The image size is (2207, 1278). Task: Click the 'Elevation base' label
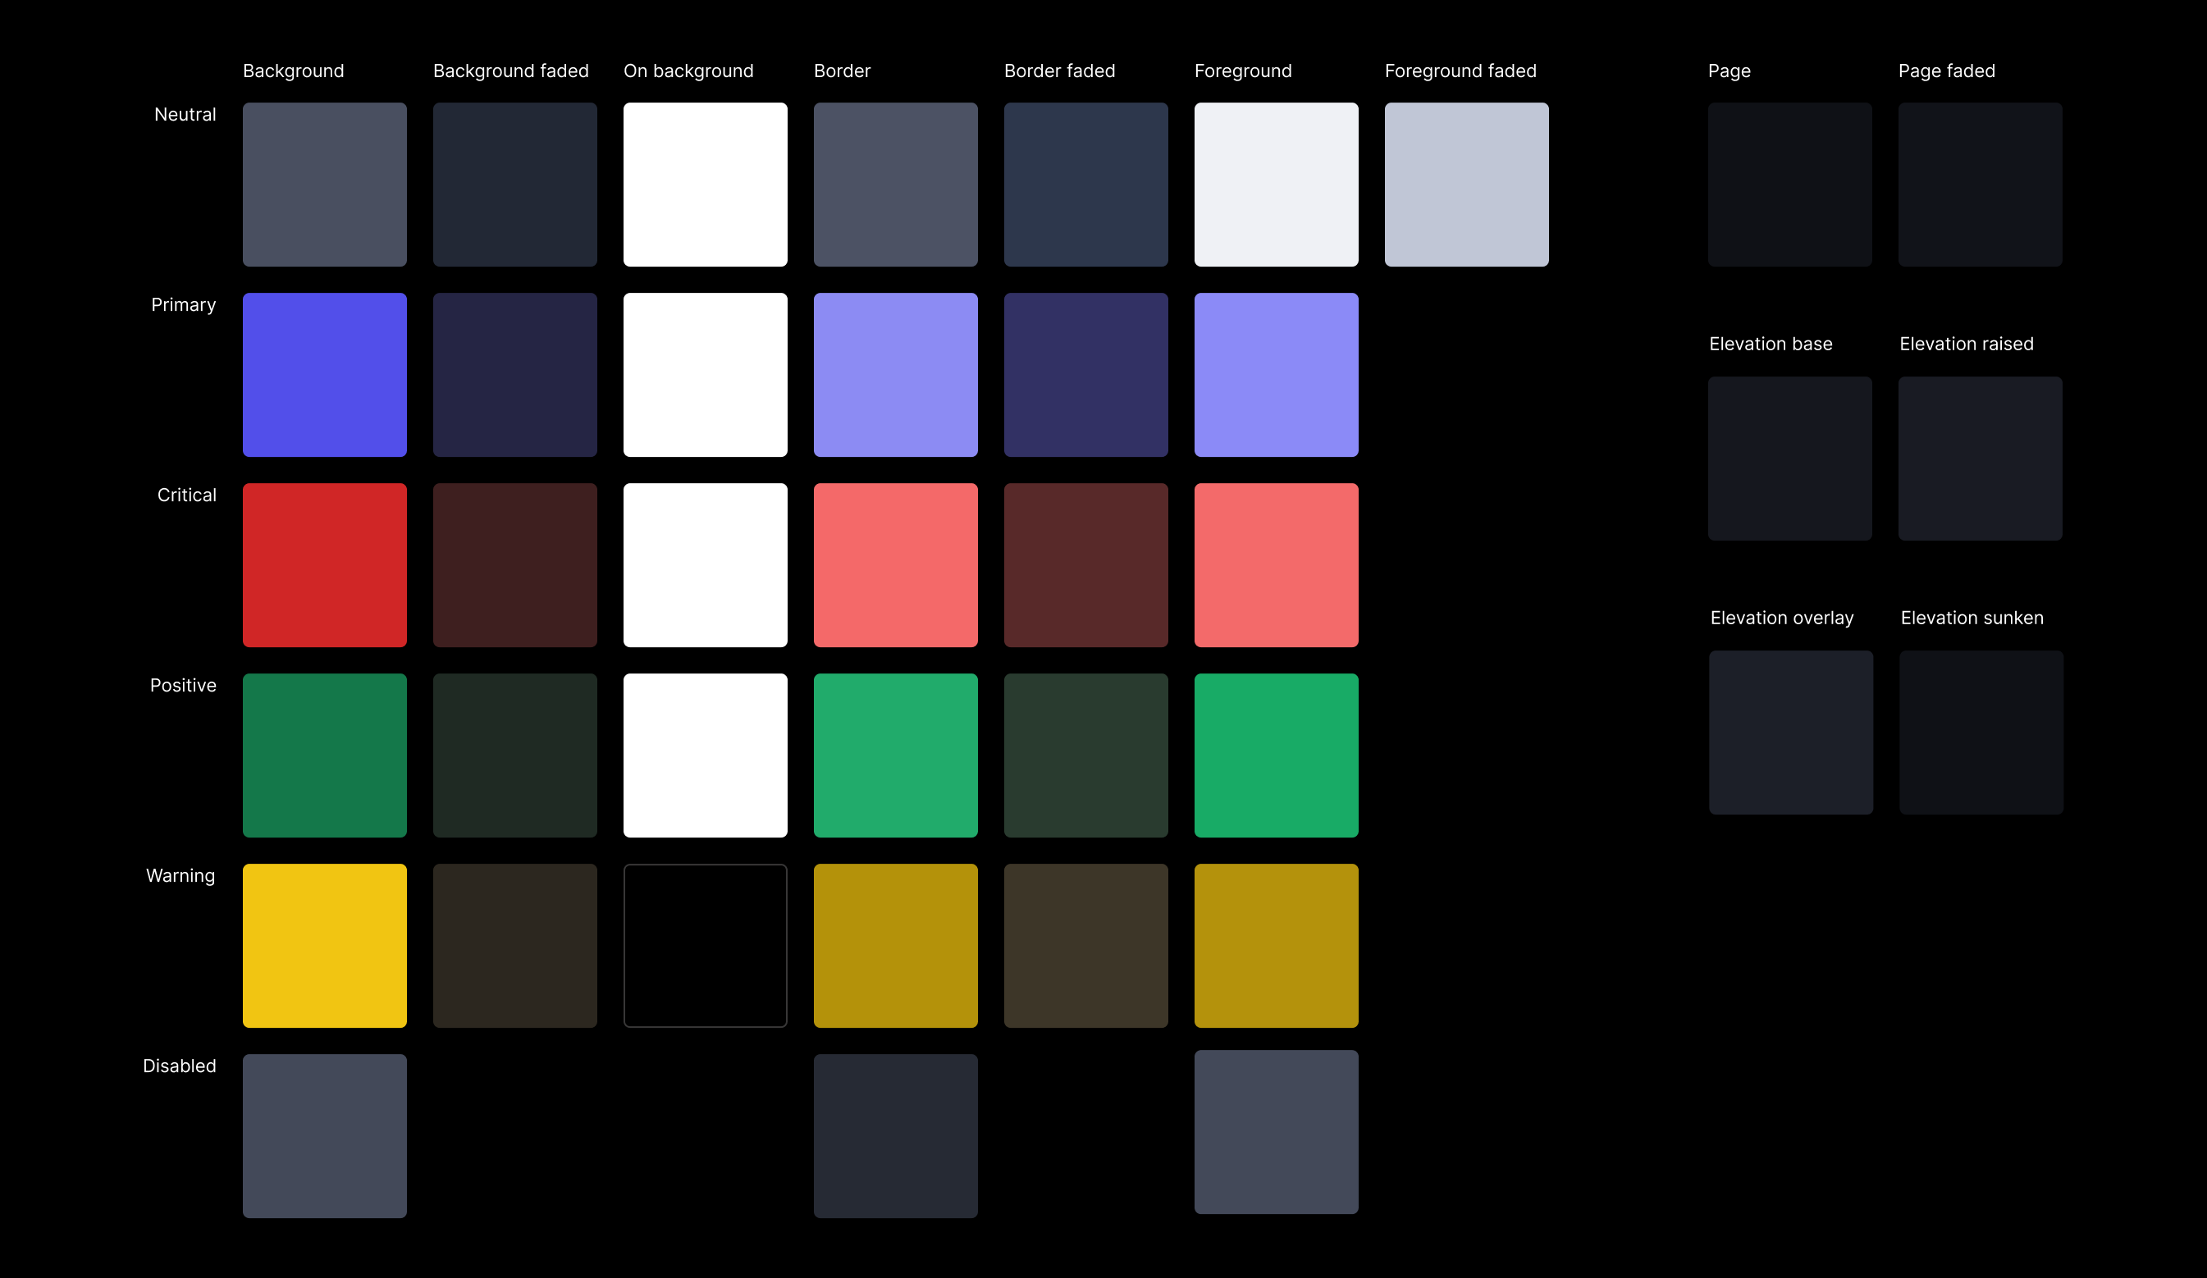click(1770, 344)
